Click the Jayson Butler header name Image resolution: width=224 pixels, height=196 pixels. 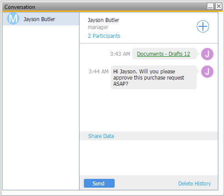tap(103, 20)
